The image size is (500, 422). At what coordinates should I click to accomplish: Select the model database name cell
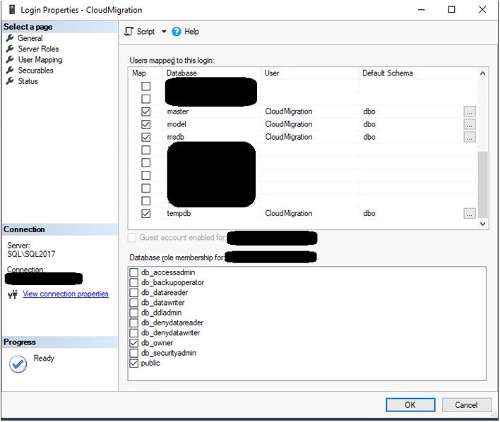coord(177,124)
